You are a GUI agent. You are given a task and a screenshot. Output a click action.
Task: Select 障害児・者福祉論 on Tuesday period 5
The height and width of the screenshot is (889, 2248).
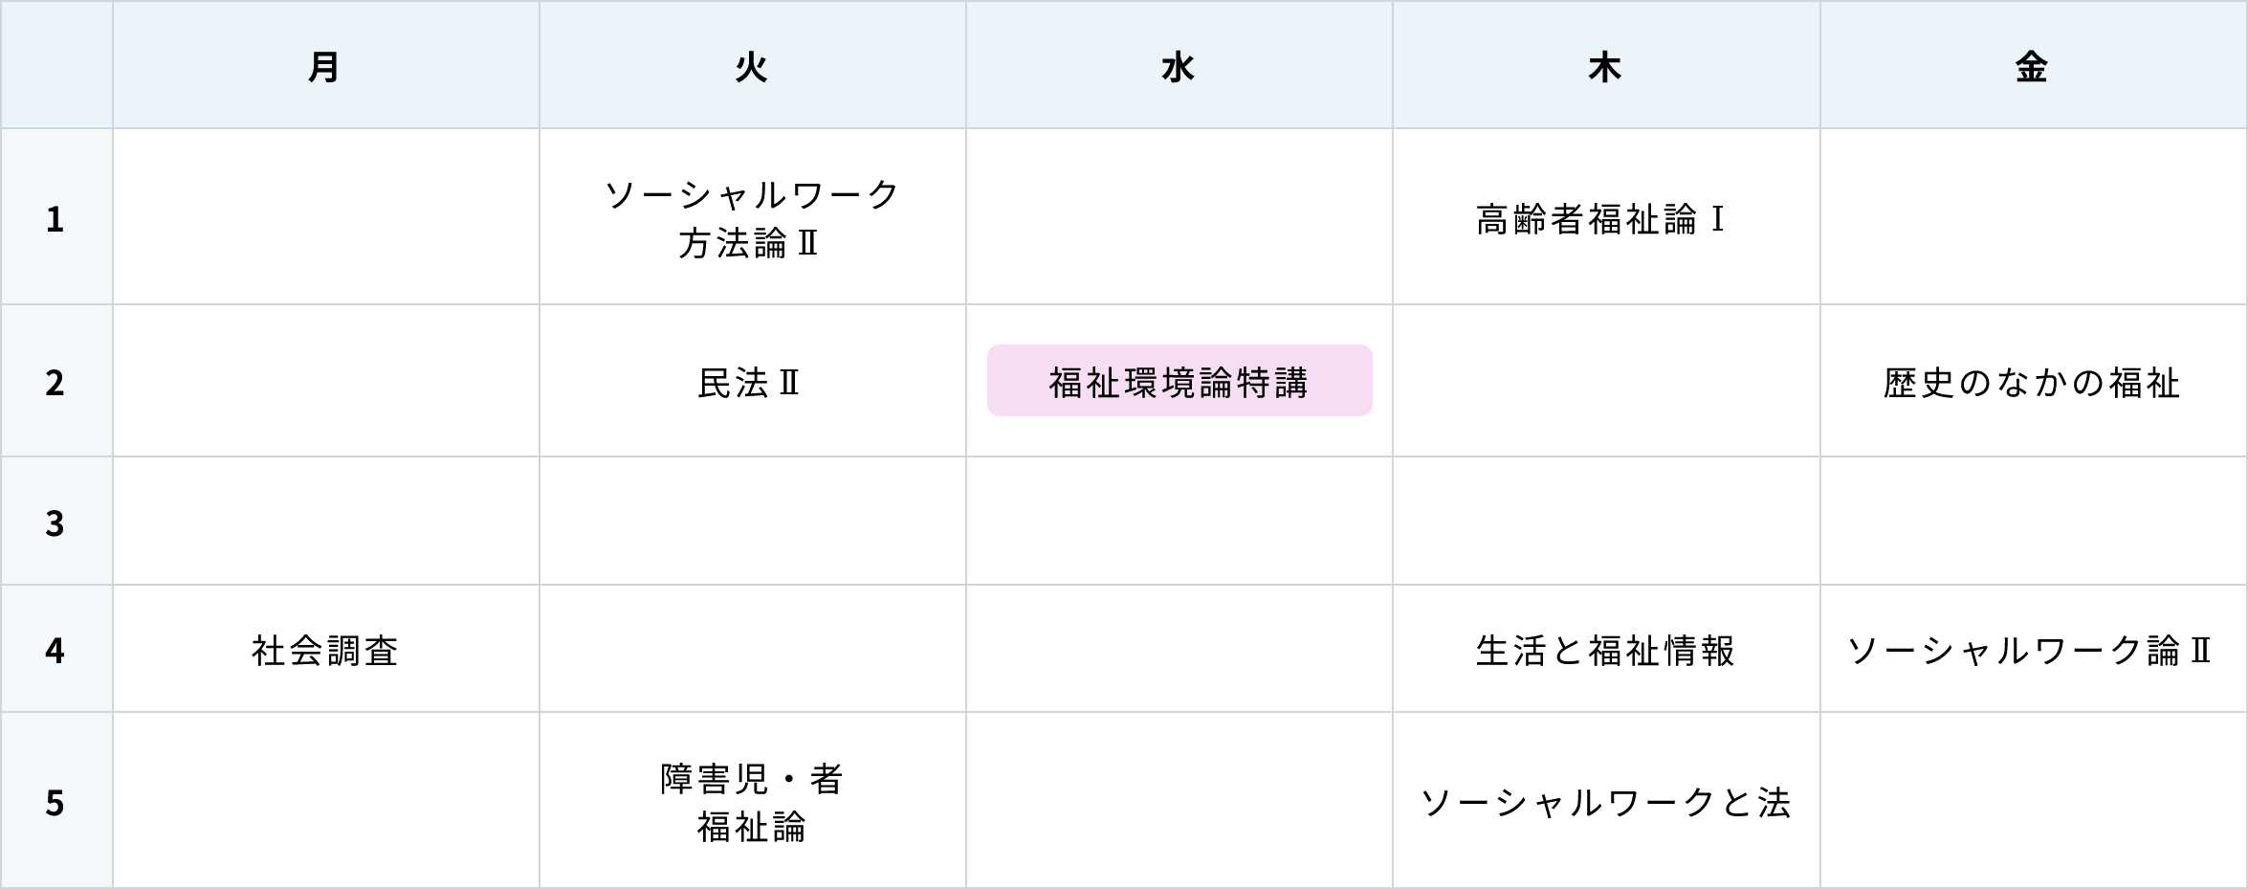click(752, 802)
